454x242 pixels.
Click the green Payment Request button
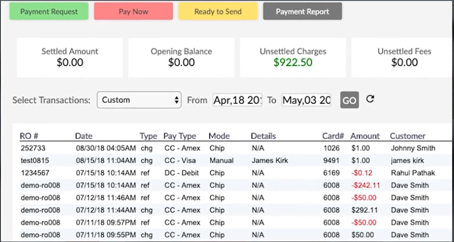coord(49,11)
